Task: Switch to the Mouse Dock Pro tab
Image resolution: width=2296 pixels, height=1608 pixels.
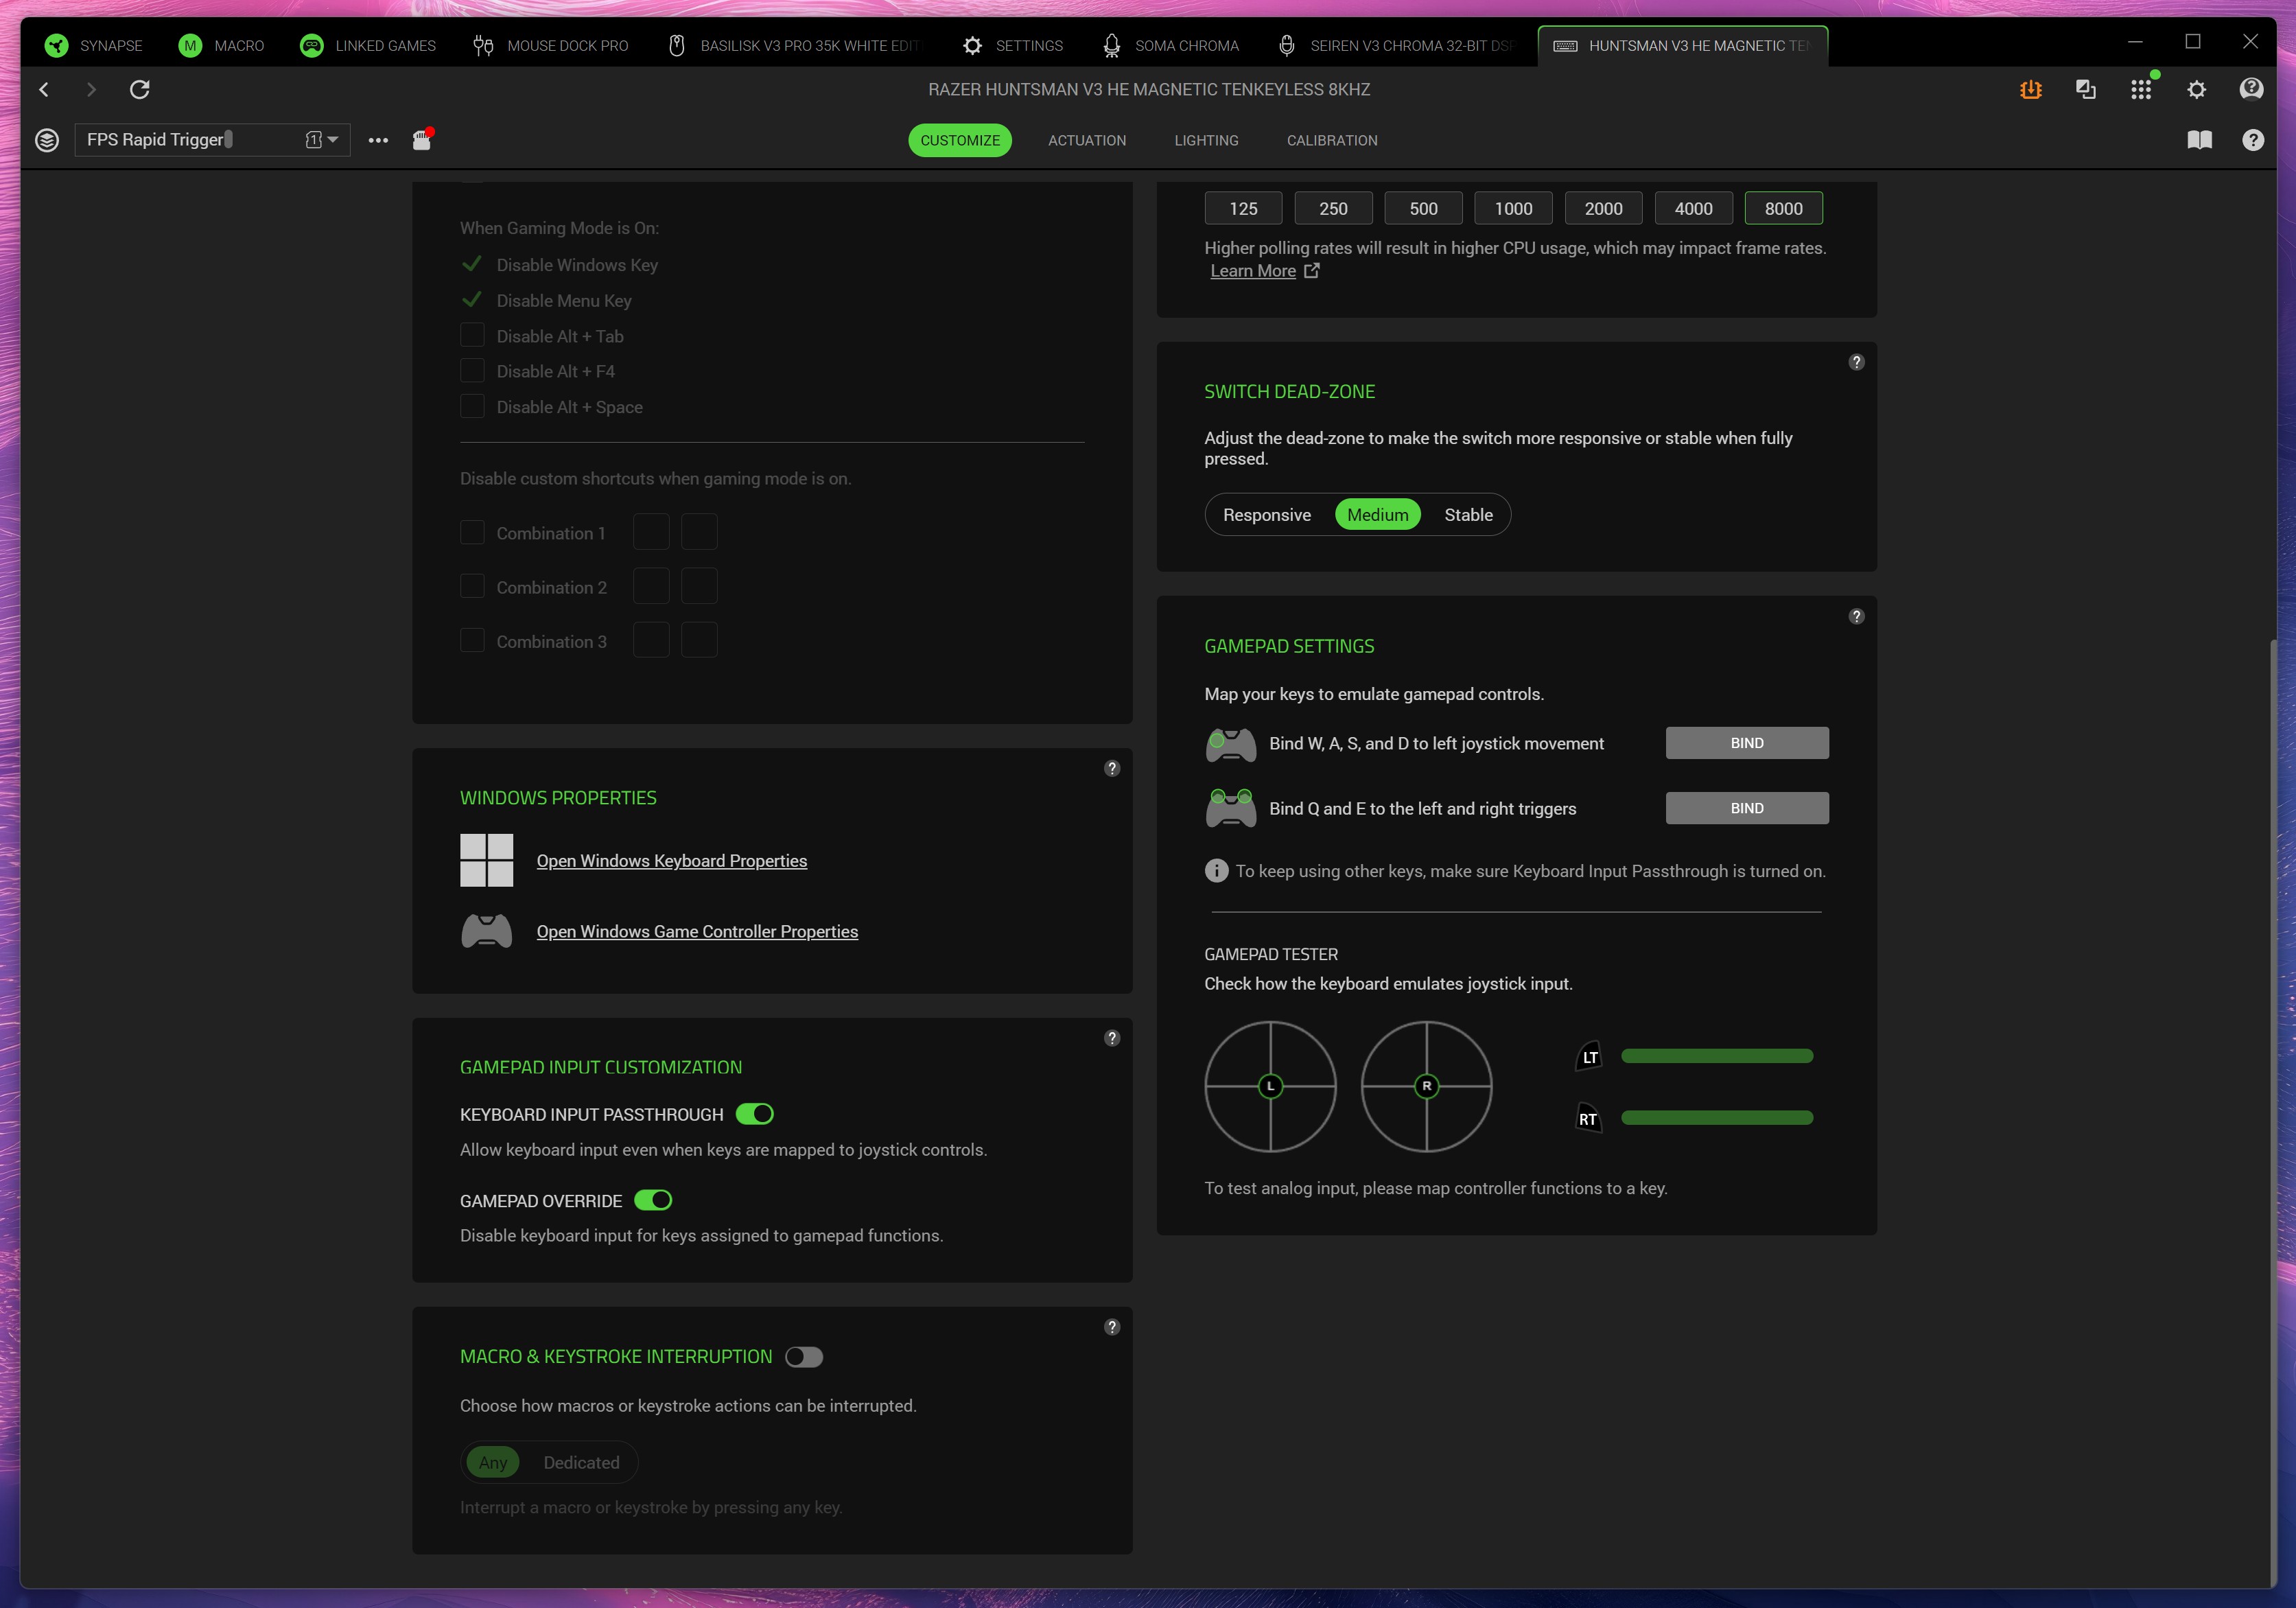Action: point(551,46)
